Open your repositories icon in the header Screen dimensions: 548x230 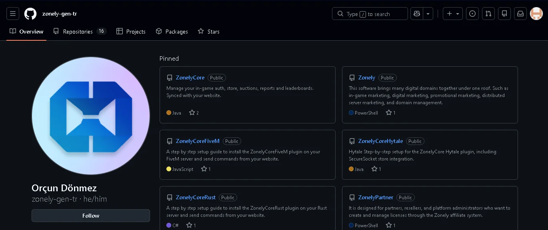[504, 14]
